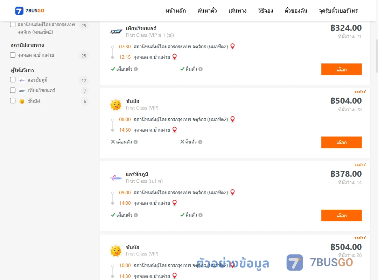Click the ซันบัส sun logo on 08:00 trip
The image size is (378, 280).
click(x=116, y=105)
